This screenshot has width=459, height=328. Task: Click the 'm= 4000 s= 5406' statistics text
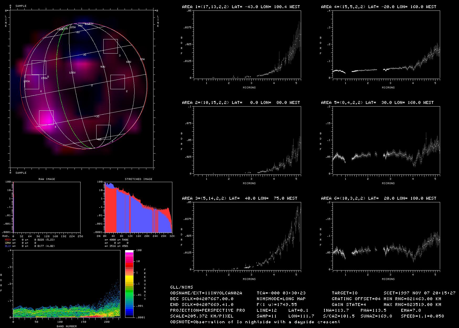tap(116, 240)
